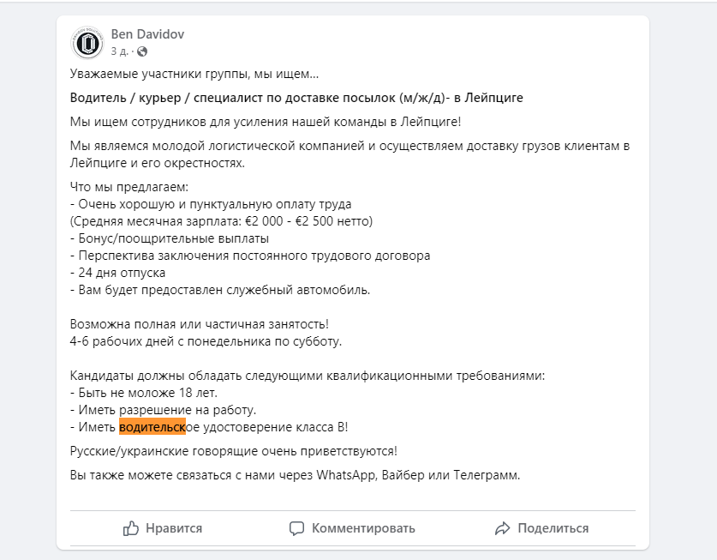Click the icon beside Комментировать label
Screen dimensions: 717x560
tap(295, 528)
